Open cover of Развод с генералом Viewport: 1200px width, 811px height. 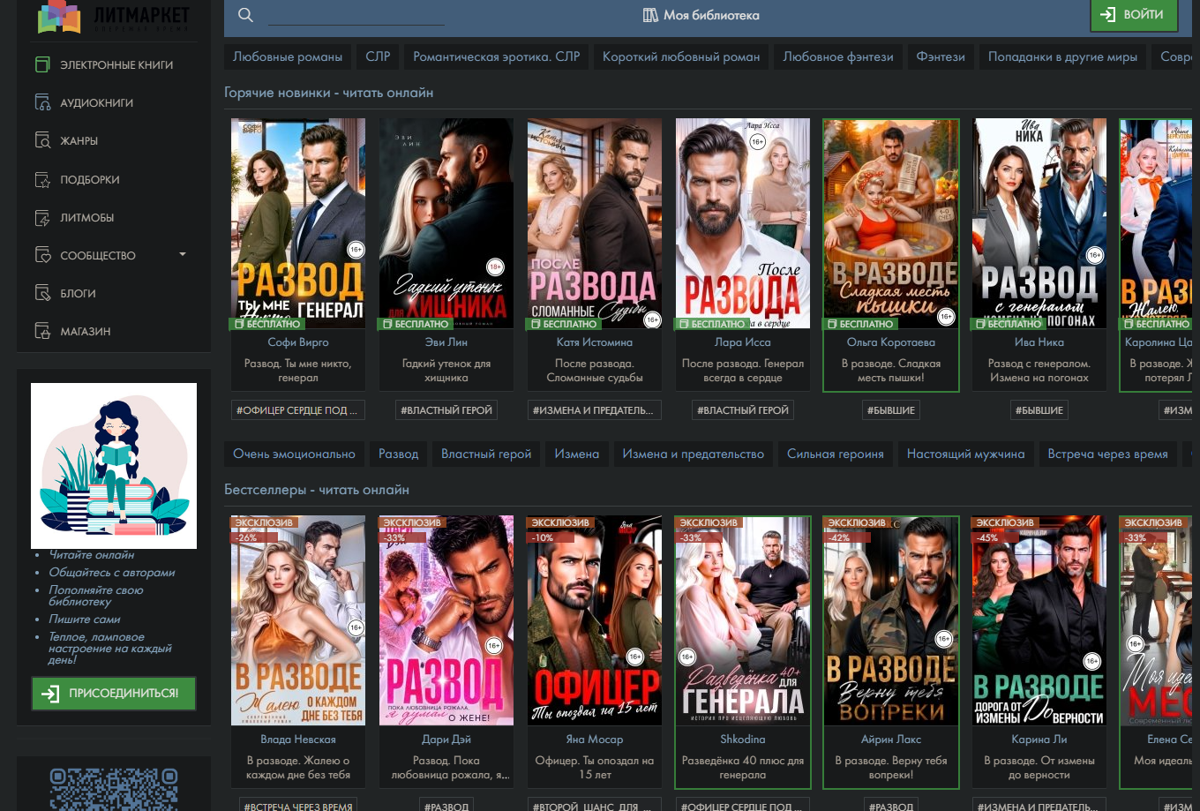click(1039, 224)
